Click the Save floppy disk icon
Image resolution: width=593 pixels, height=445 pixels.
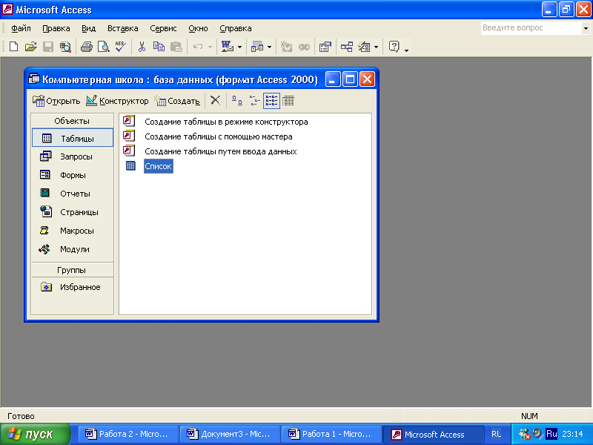point(48,47)
